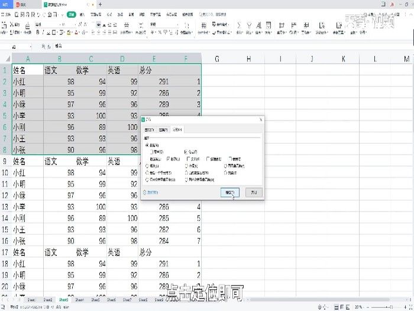
Task: Select column G header
Action: (x=217, y=59)
